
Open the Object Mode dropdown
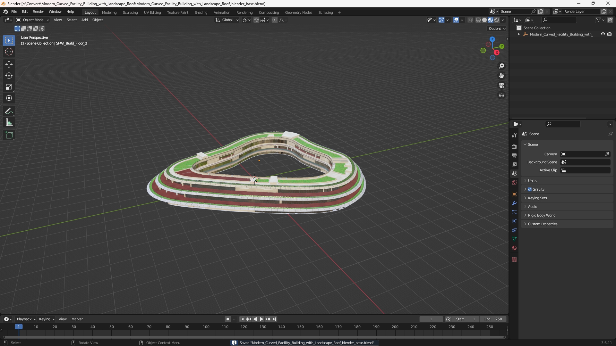point(33,20)
